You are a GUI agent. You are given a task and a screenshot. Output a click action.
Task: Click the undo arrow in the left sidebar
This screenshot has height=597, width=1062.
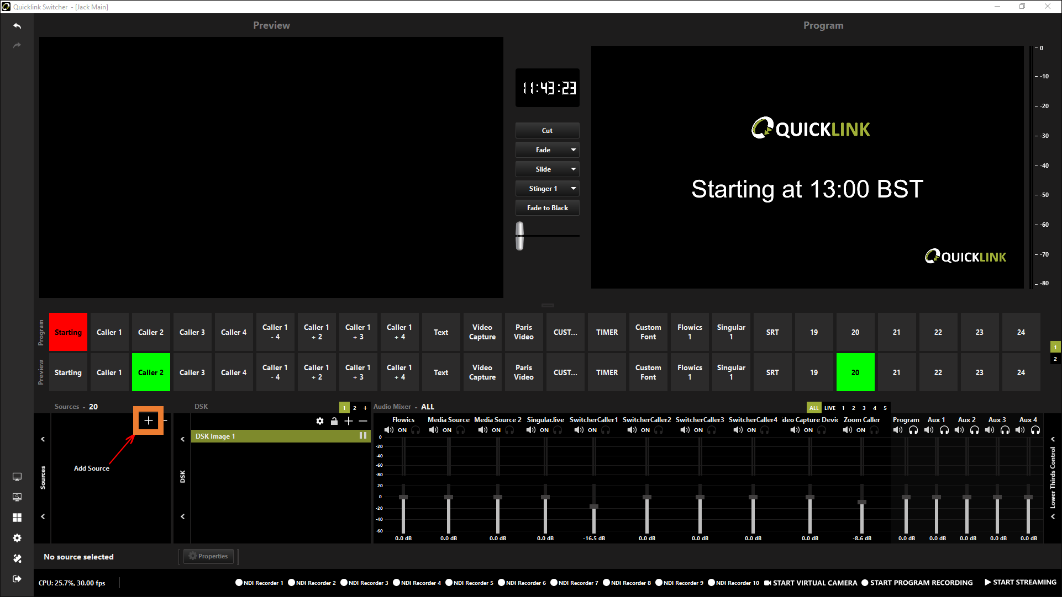pyautogui.click(x=17, y=26)
